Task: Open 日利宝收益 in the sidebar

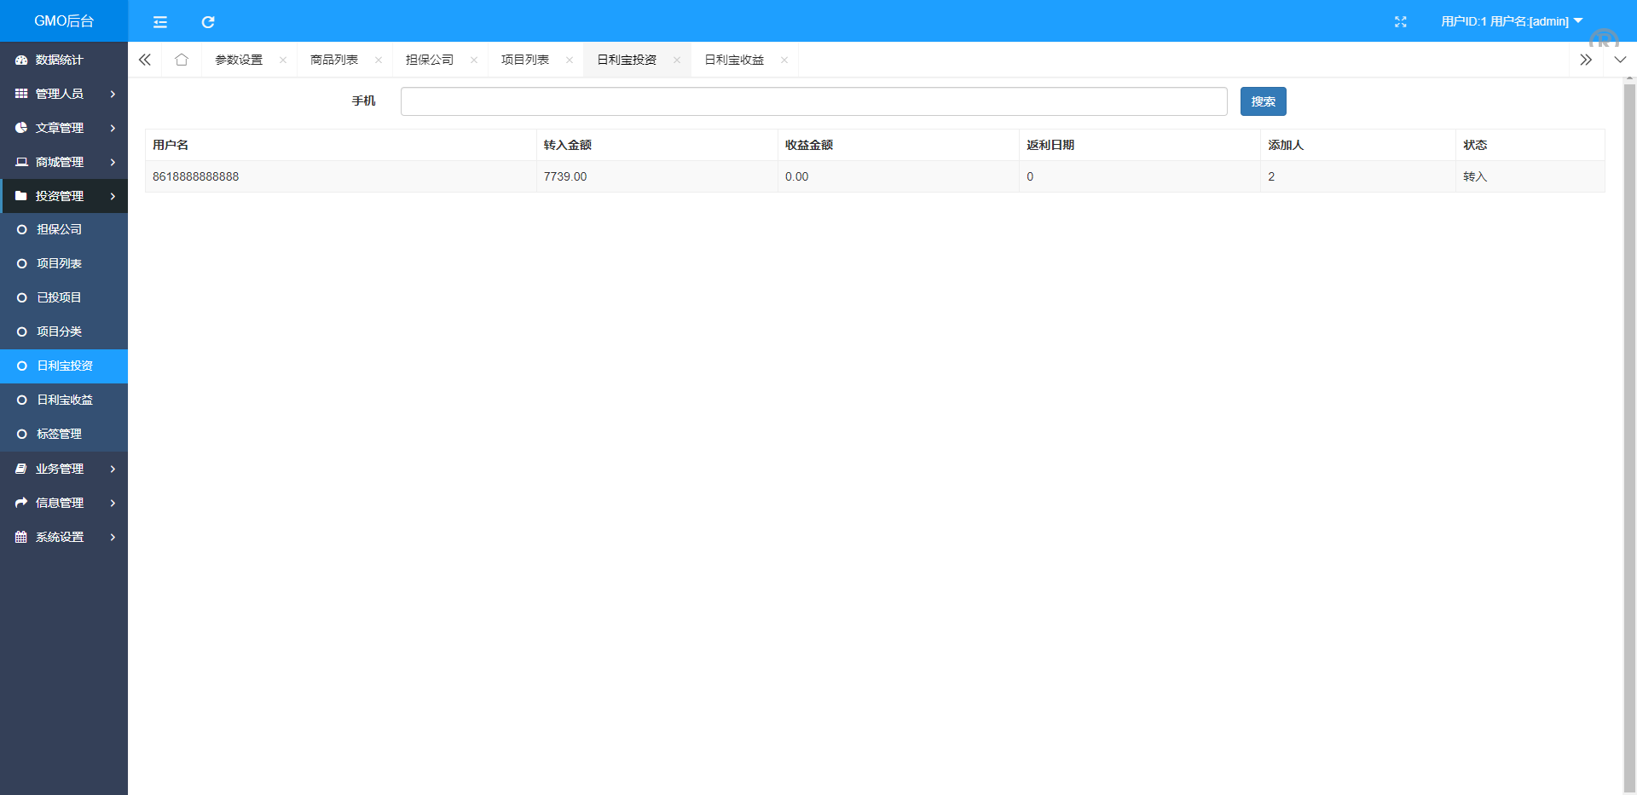Action: [x=65, y=400]
